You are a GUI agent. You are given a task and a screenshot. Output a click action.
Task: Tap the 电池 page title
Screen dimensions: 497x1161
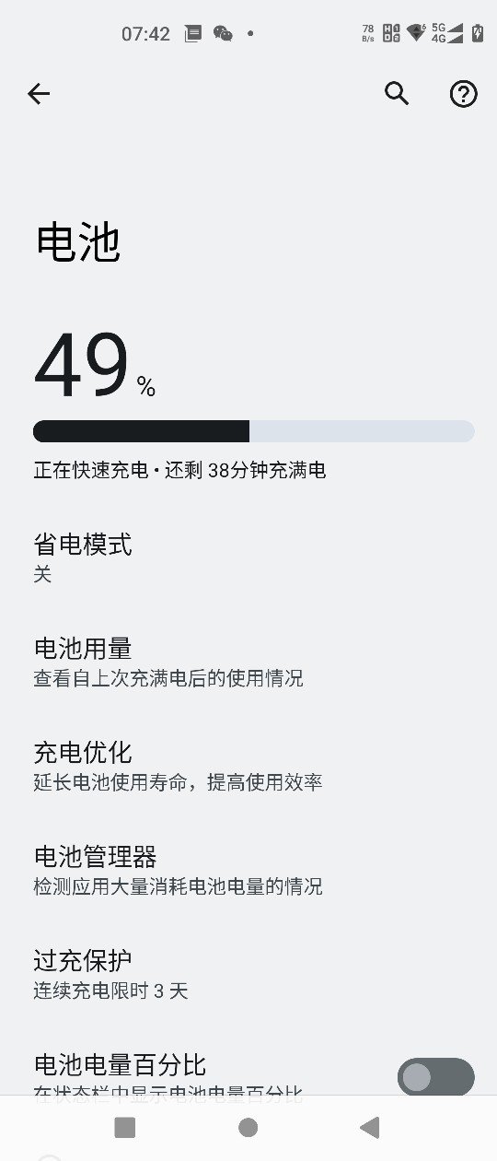click(78, 242)
